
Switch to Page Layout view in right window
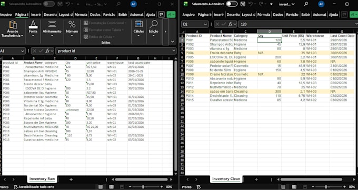[294, 187]
